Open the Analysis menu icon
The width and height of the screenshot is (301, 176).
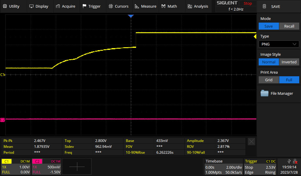pos(190,6)
